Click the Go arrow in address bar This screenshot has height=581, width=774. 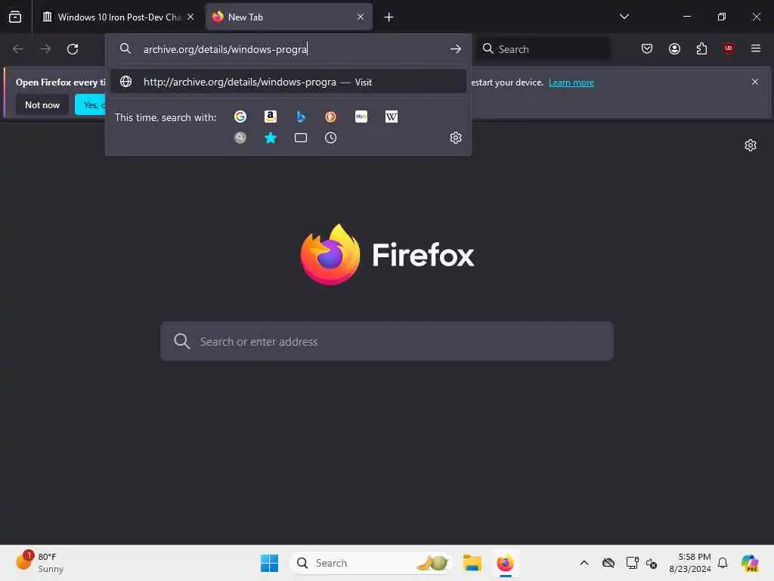(x=456, y=49)
